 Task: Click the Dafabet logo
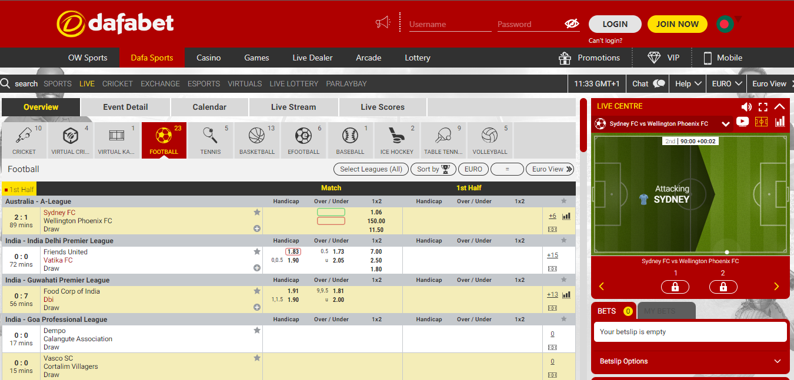115,23
